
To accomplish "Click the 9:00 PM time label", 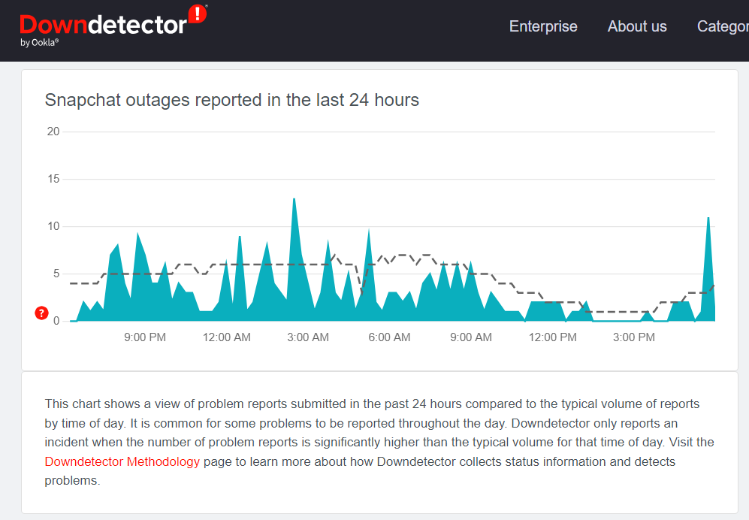I will (144, 337).
